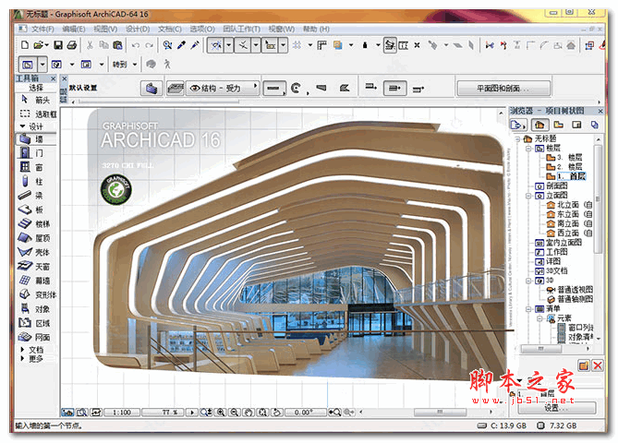Open the 视图(V) menu
Viewport: 618px width, 443px height.
tap(105, 30)
